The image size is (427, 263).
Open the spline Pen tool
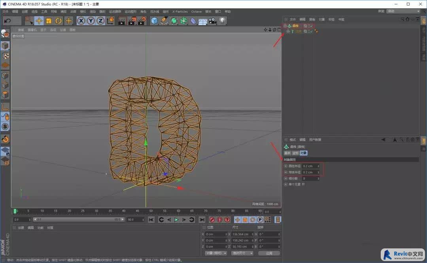[164, 21]
